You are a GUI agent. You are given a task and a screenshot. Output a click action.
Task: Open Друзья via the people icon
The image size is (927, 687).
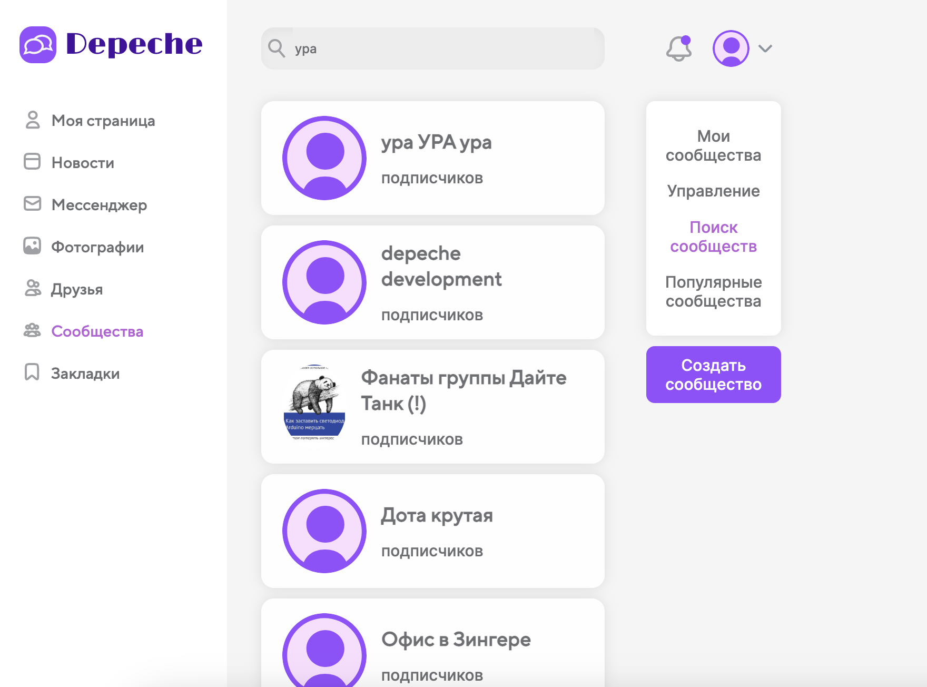(x=33, y=289)
